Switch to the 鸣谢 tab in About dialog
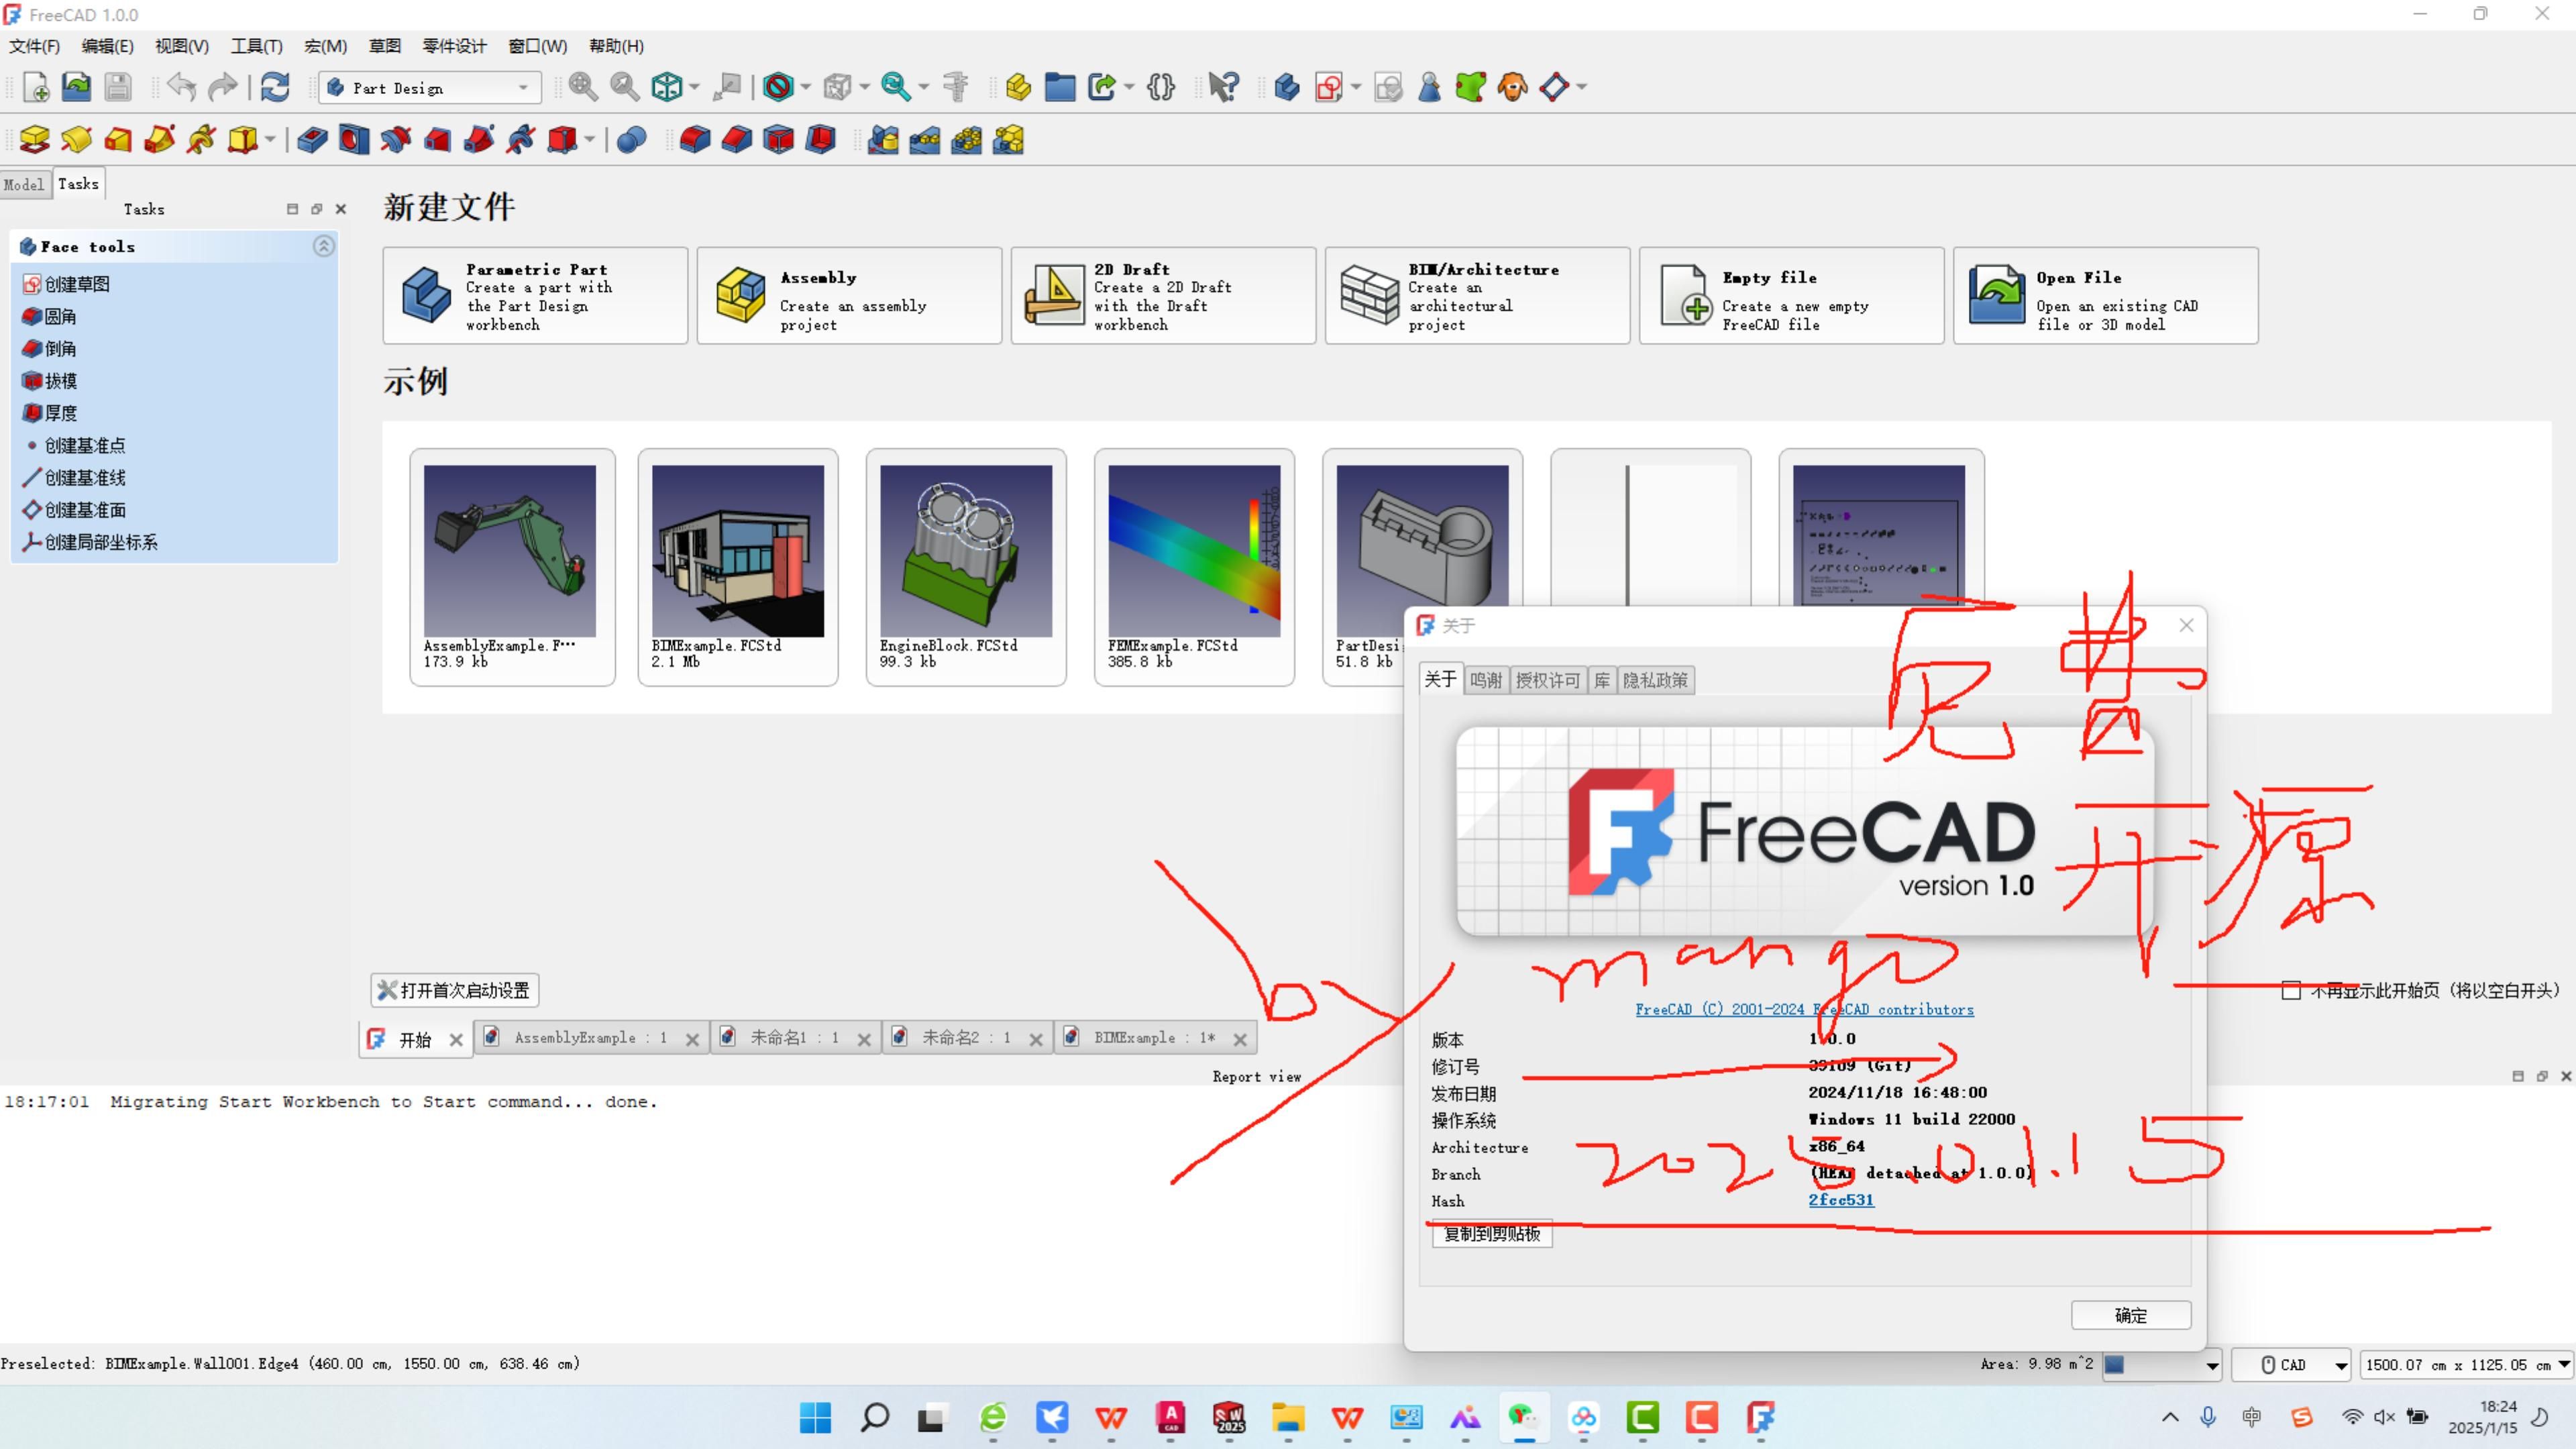The image size is (2576, 1449). [x=1486, y=680]
